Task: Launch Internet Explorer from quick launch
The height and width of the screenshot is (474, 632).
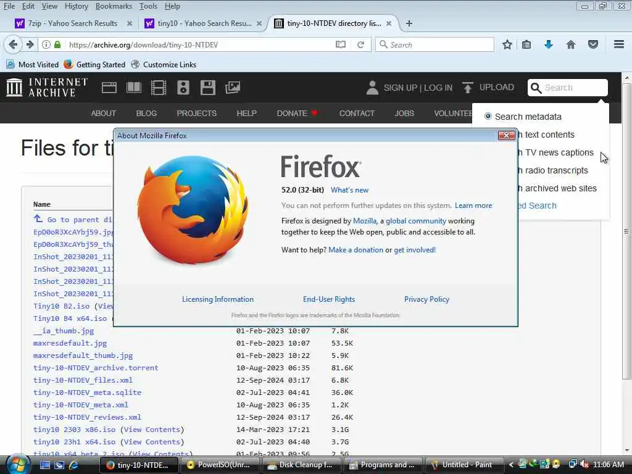Action: coord(74,465)
